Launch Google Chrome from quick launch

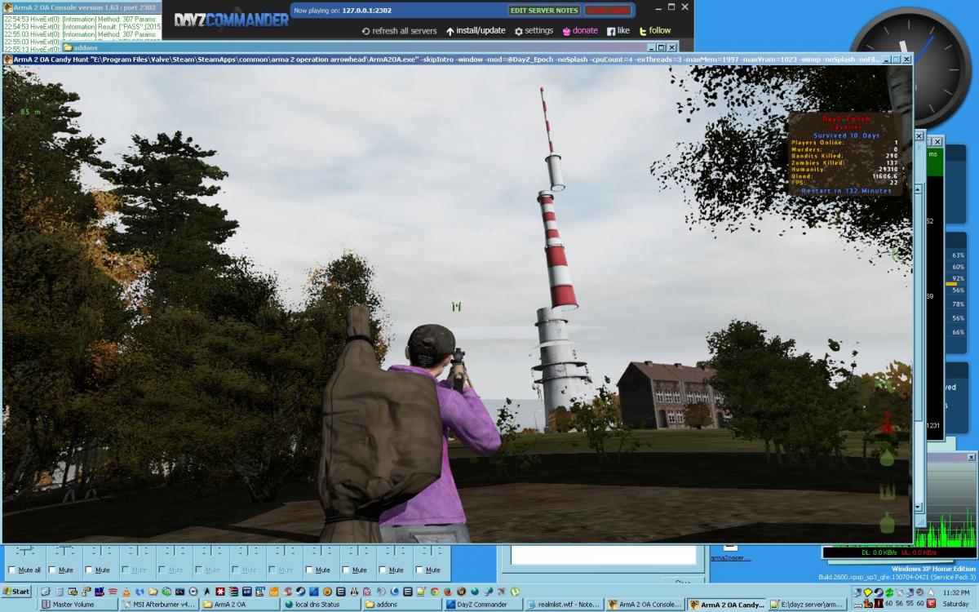pyautogui.click(x=435, y=591)
